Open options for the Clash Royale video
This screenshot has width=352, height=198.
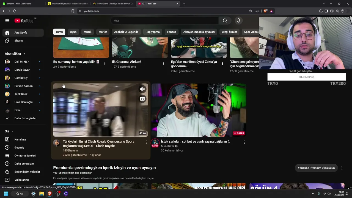146,142
